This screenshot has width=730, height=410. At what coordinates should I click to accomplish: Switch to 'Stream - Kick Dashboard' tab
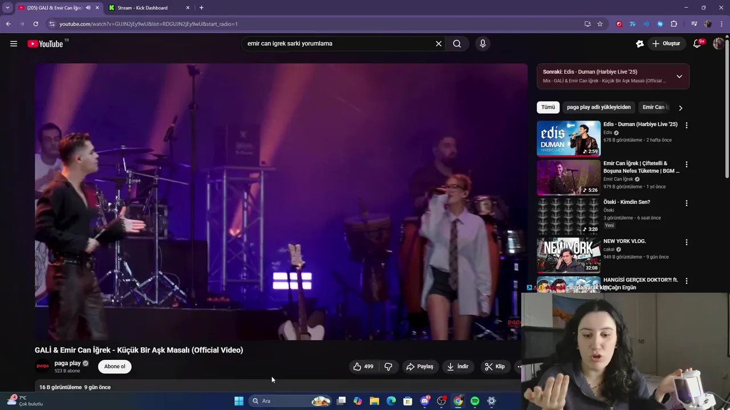point(149,8)
